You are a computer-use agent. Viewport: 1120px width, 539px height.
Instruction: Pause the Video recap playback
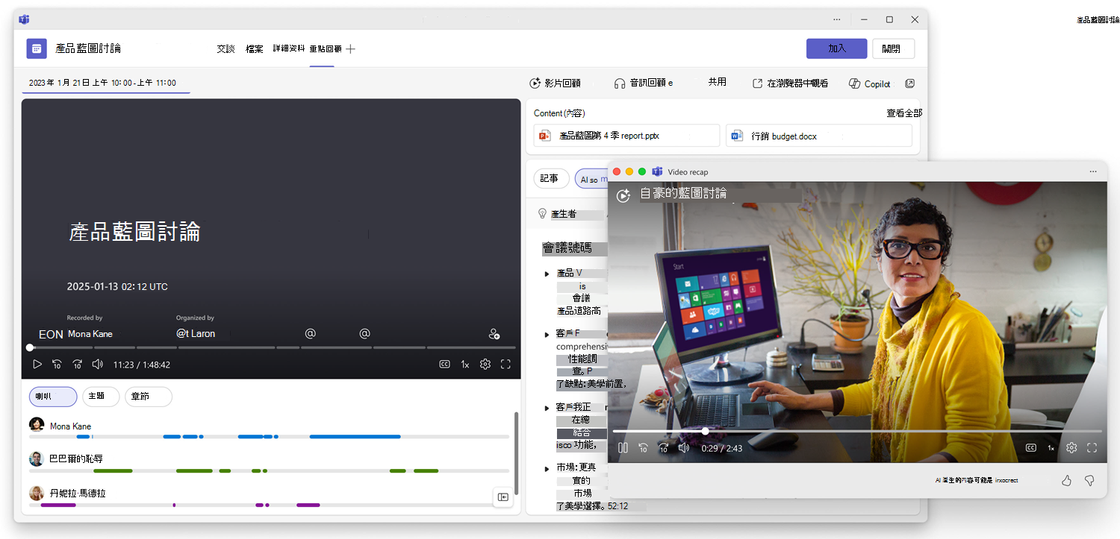[623, 448]
